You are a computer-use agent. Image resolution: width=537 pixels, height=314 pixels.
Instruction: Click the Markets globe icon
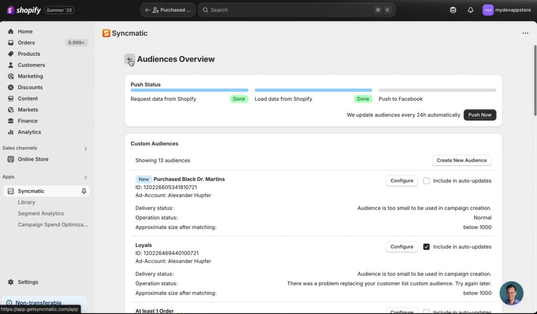pos(10,110)
